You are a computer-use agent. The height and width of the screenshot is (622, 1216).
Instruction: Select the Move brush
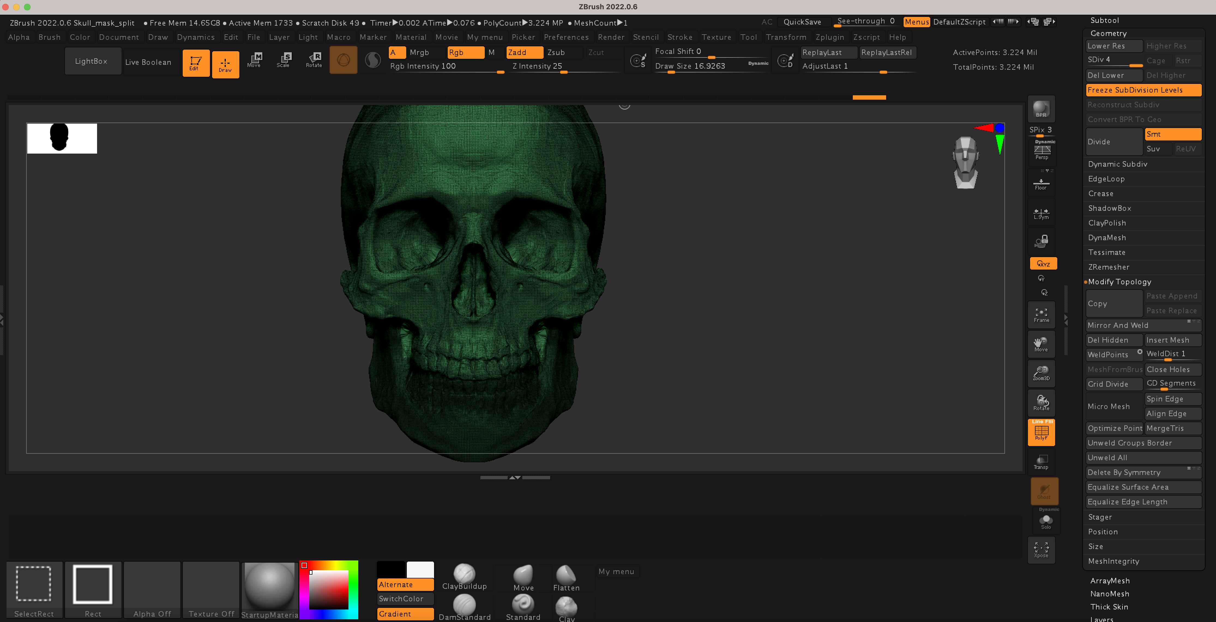pos(523,578)
